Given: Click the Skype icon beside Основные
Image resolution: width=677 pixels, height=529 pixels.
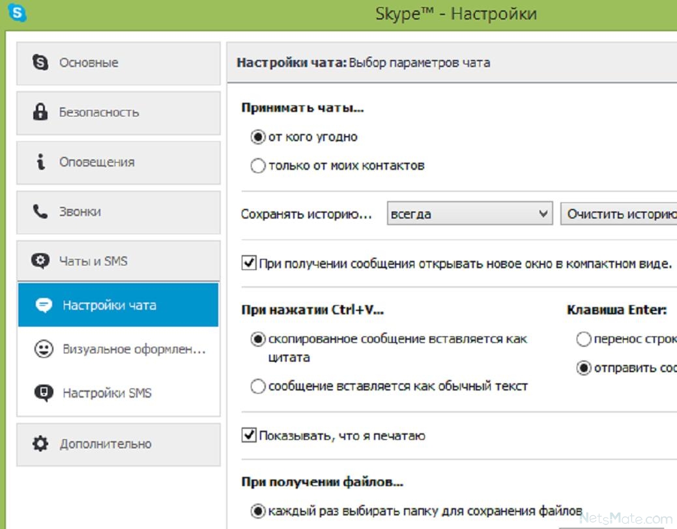Looking at the screenshot, I should 40,62.
